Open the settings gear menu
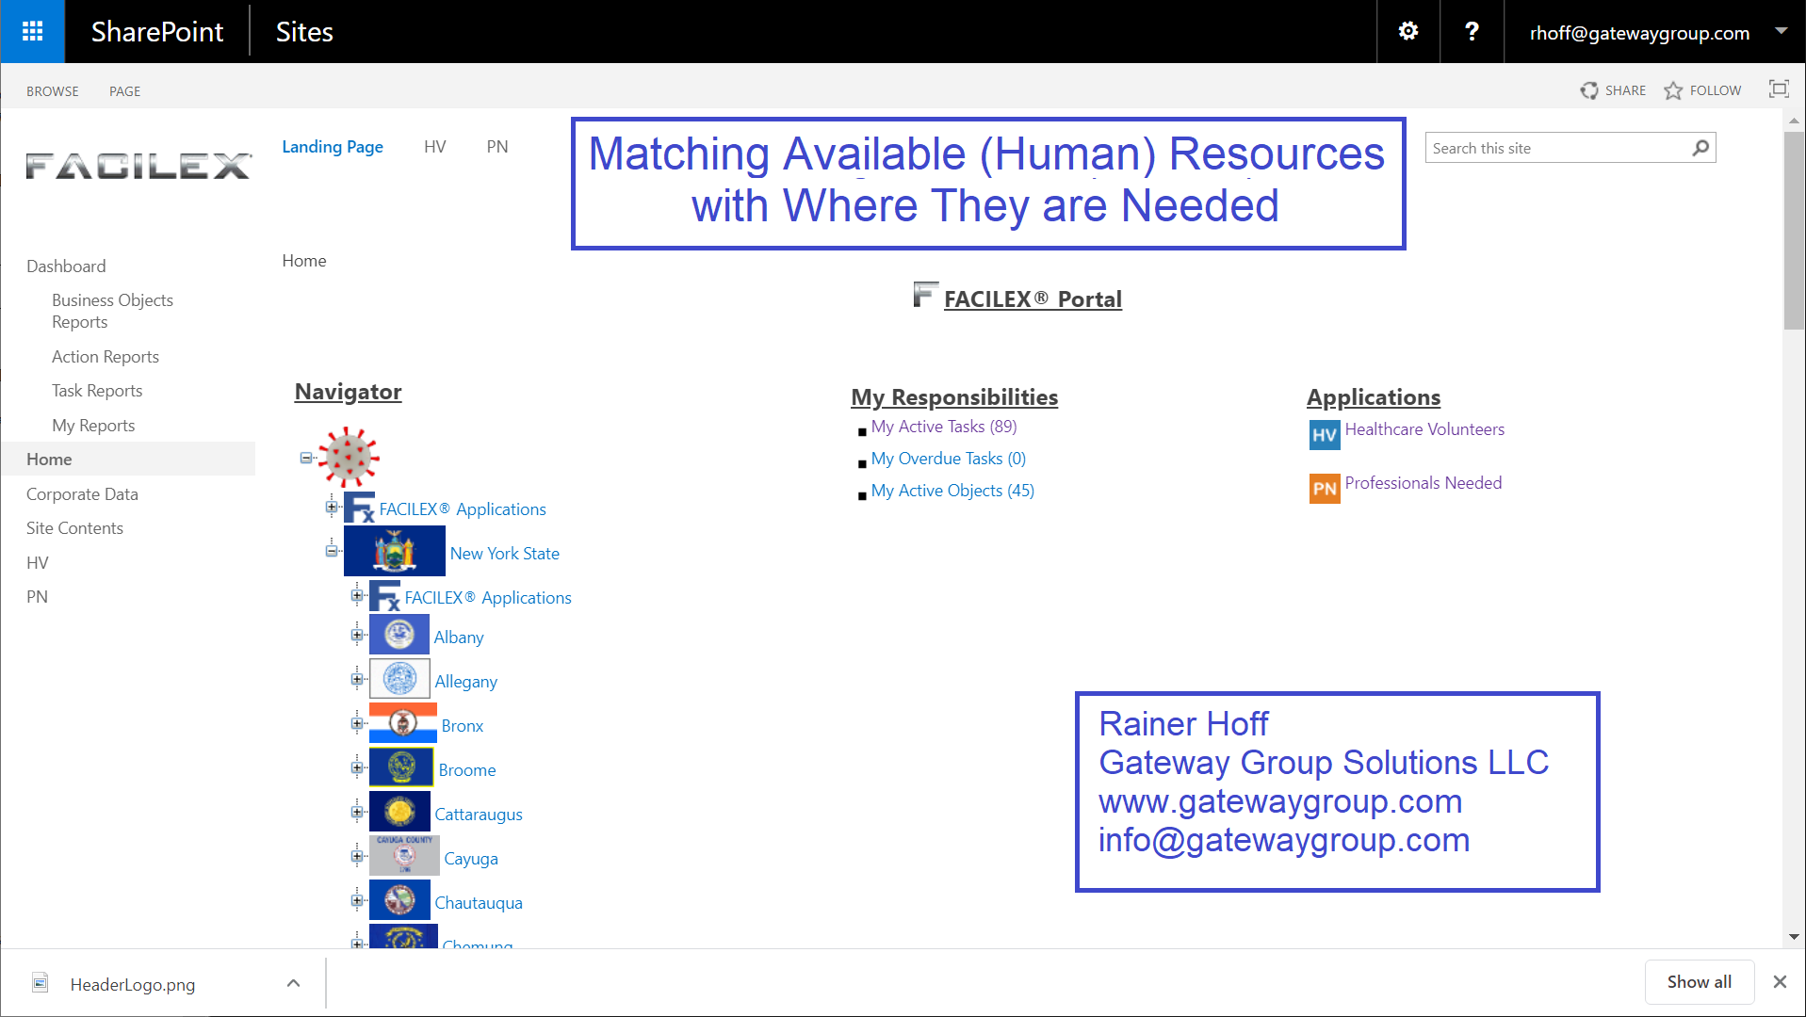The image size is (1806, 1017). pyautogui.click(x=1407, y=32)
